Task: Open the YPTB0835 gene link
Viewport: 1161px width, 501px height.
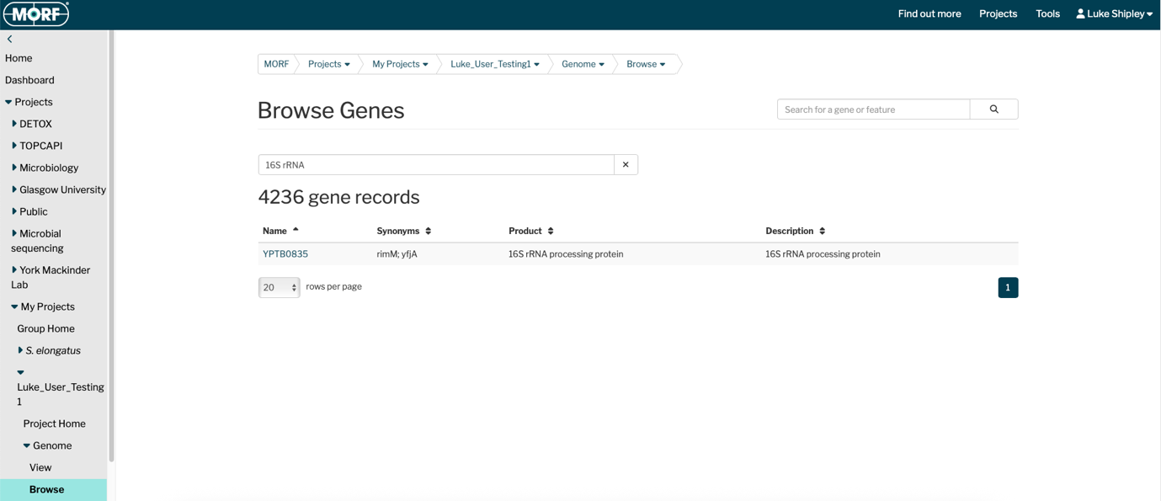Action: pos(285,254)
